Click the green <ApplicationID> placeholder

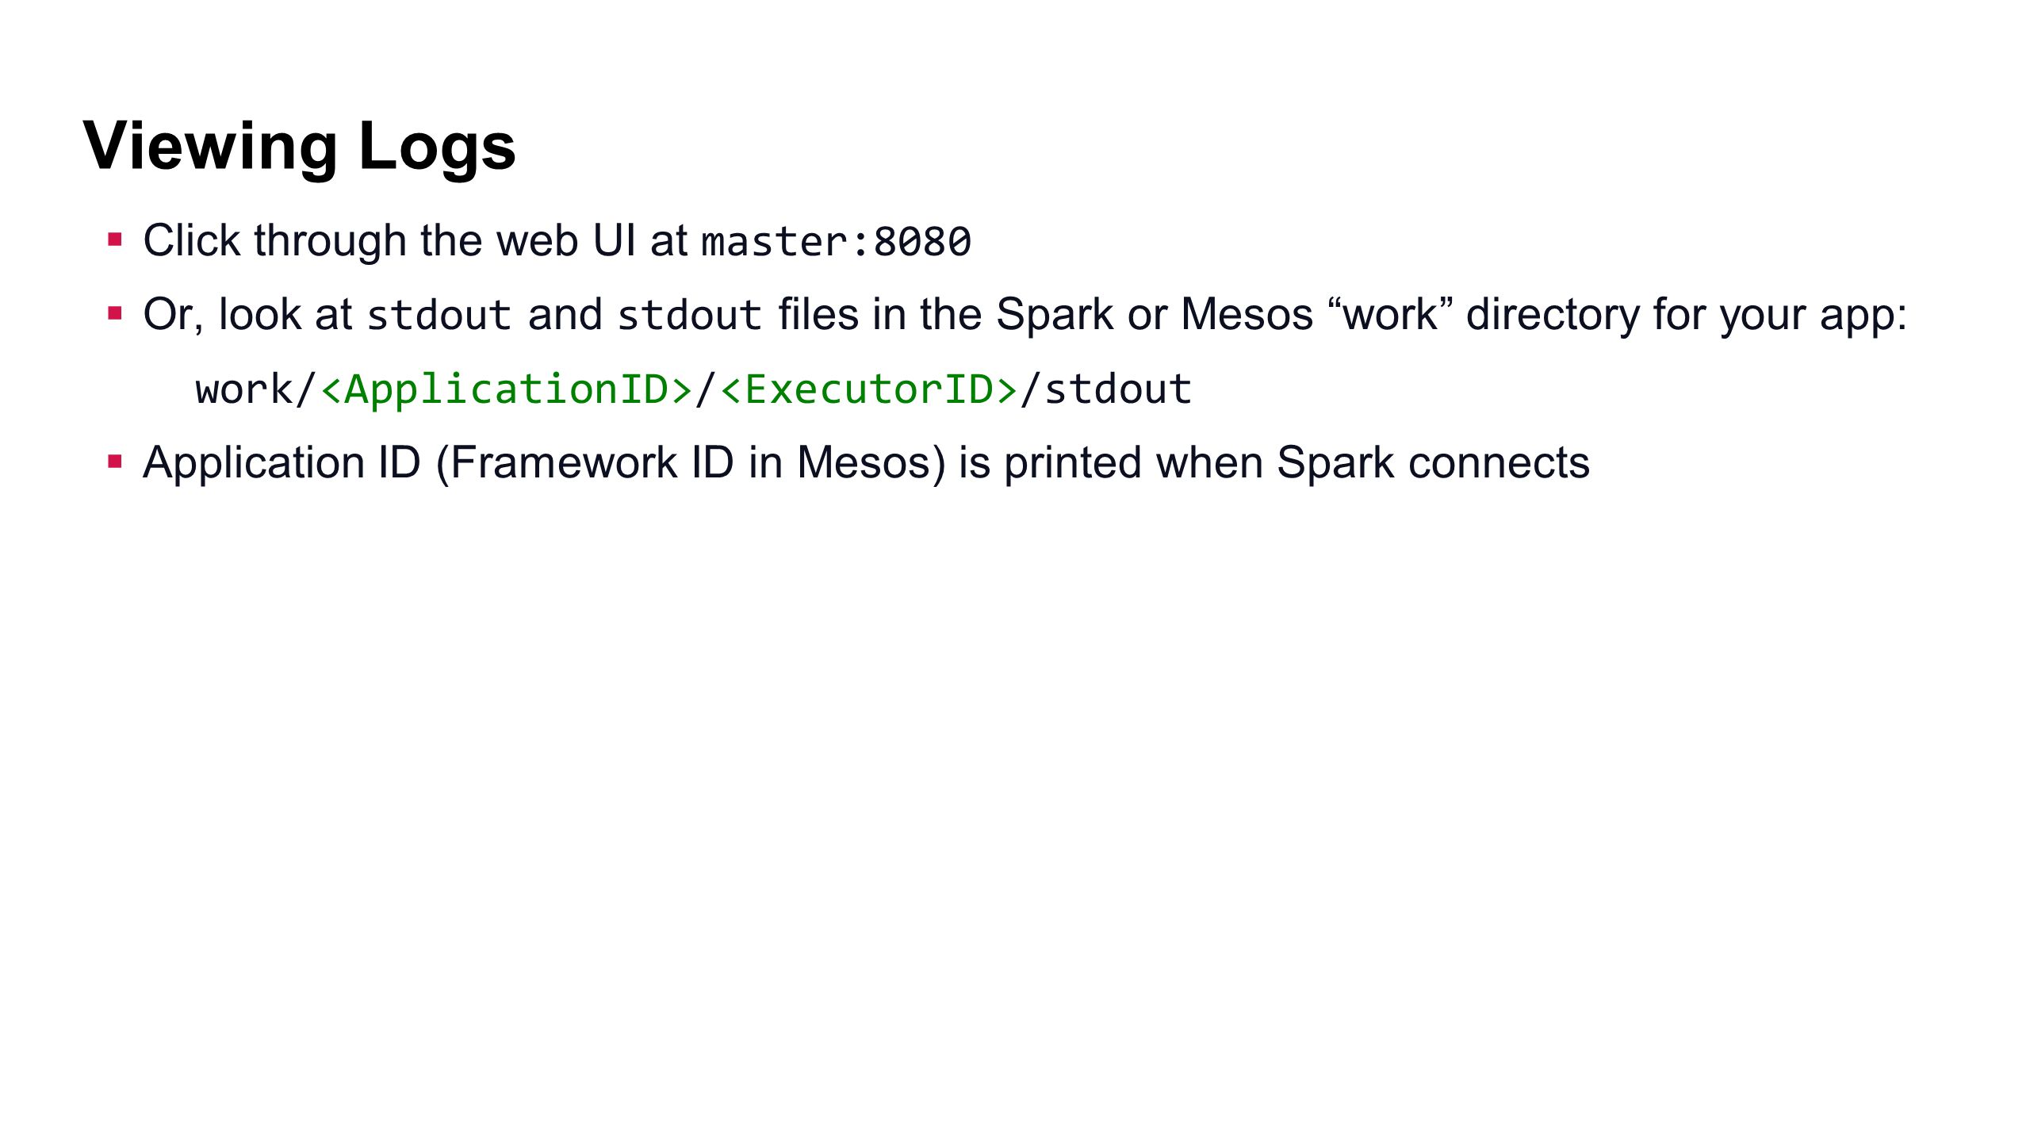point(507,389)
